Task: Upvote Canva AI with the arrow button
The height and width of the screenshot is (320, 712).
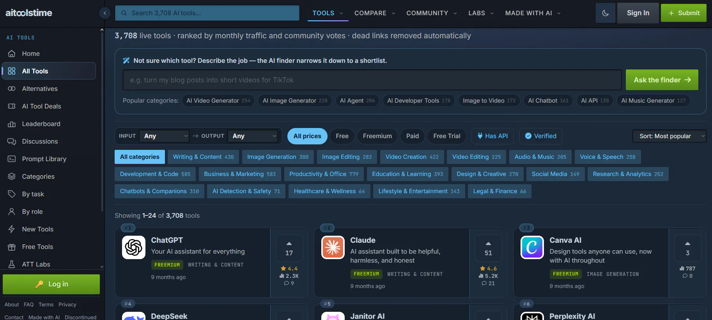Action: click(x=687, y=248)
